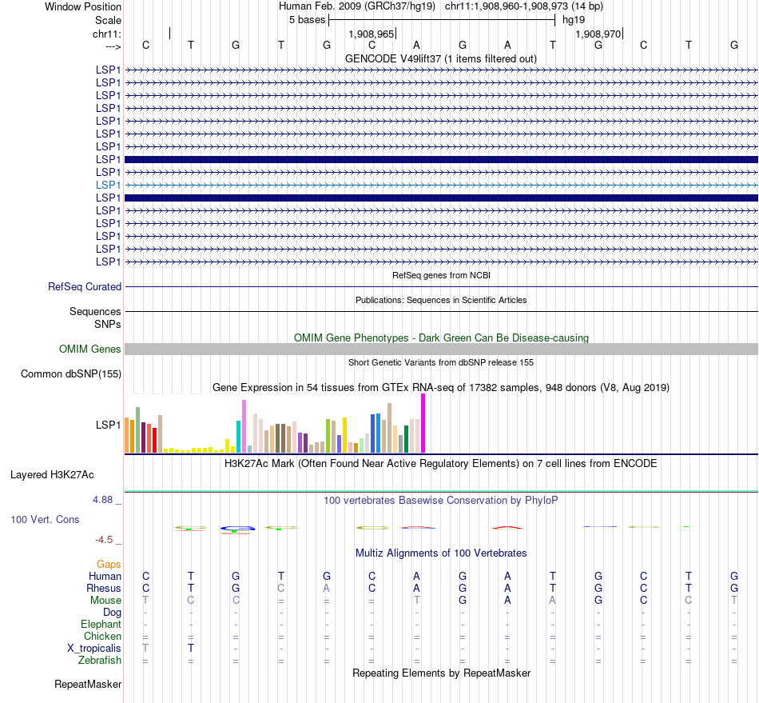This screenshot has width=759, height=703.
Task: Click the 1,908,965 ruler position
Action: [x=372, y=34]
